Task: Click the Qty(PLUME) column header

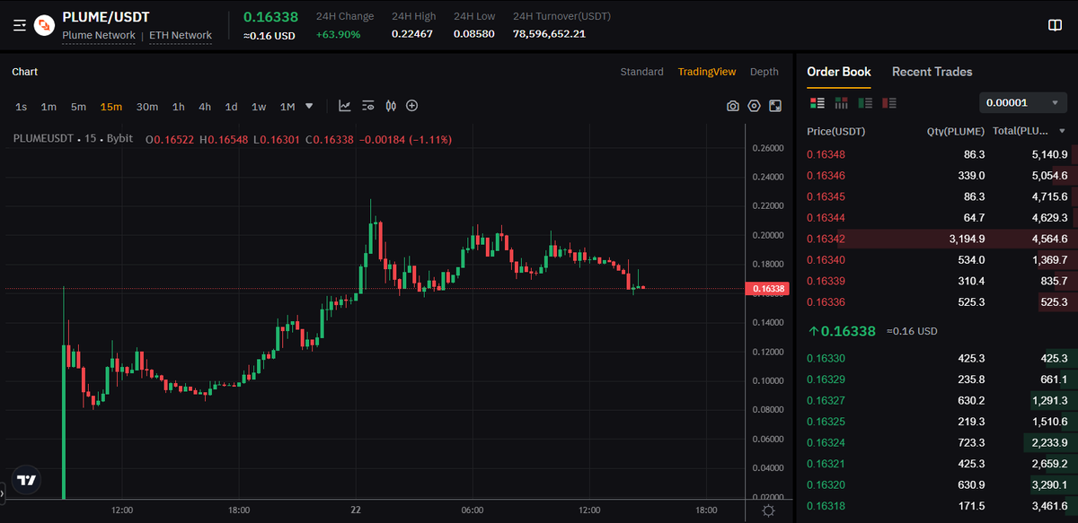Action: coord(956,131)
